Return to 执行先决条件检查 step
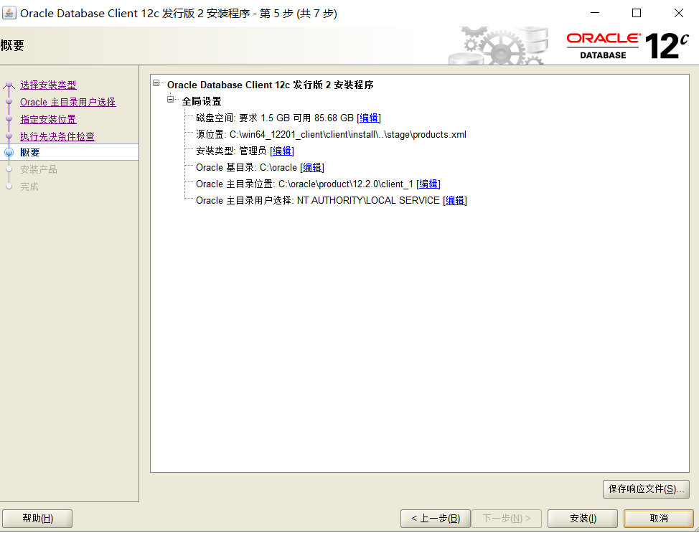This screenshot has width=699, height=533. coord(57,136)
